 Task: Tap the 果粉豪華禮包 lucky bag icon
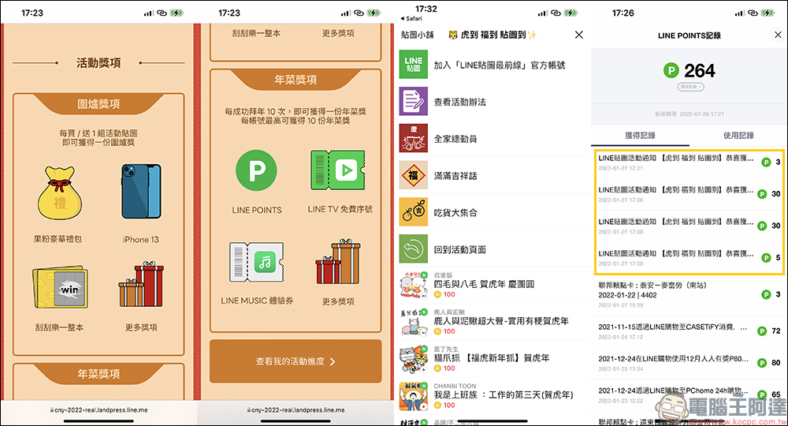click(59, 193)
